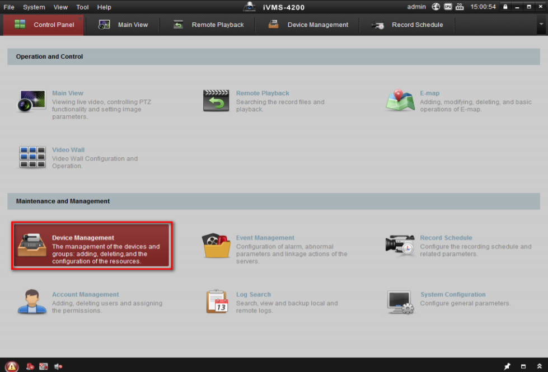Open the View menu
The width and height of the screenshot is (548, 372).
pyautogui.click(x=60, y=7)
